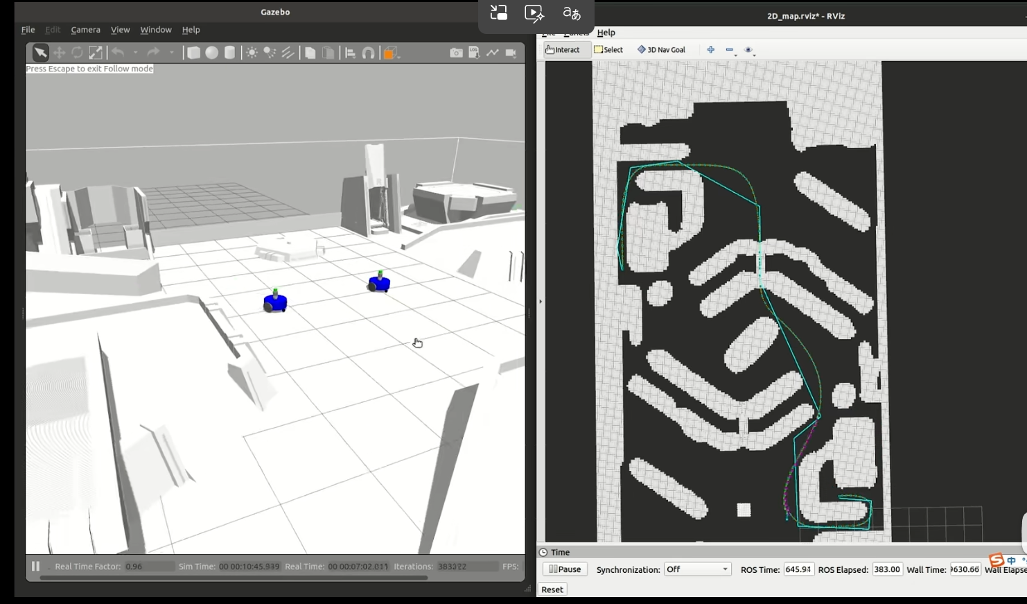This screenshot has height=604, width=1027.
Task: Activate the 3D Nav Goal tool in RViz
Action: pos(662,50)
